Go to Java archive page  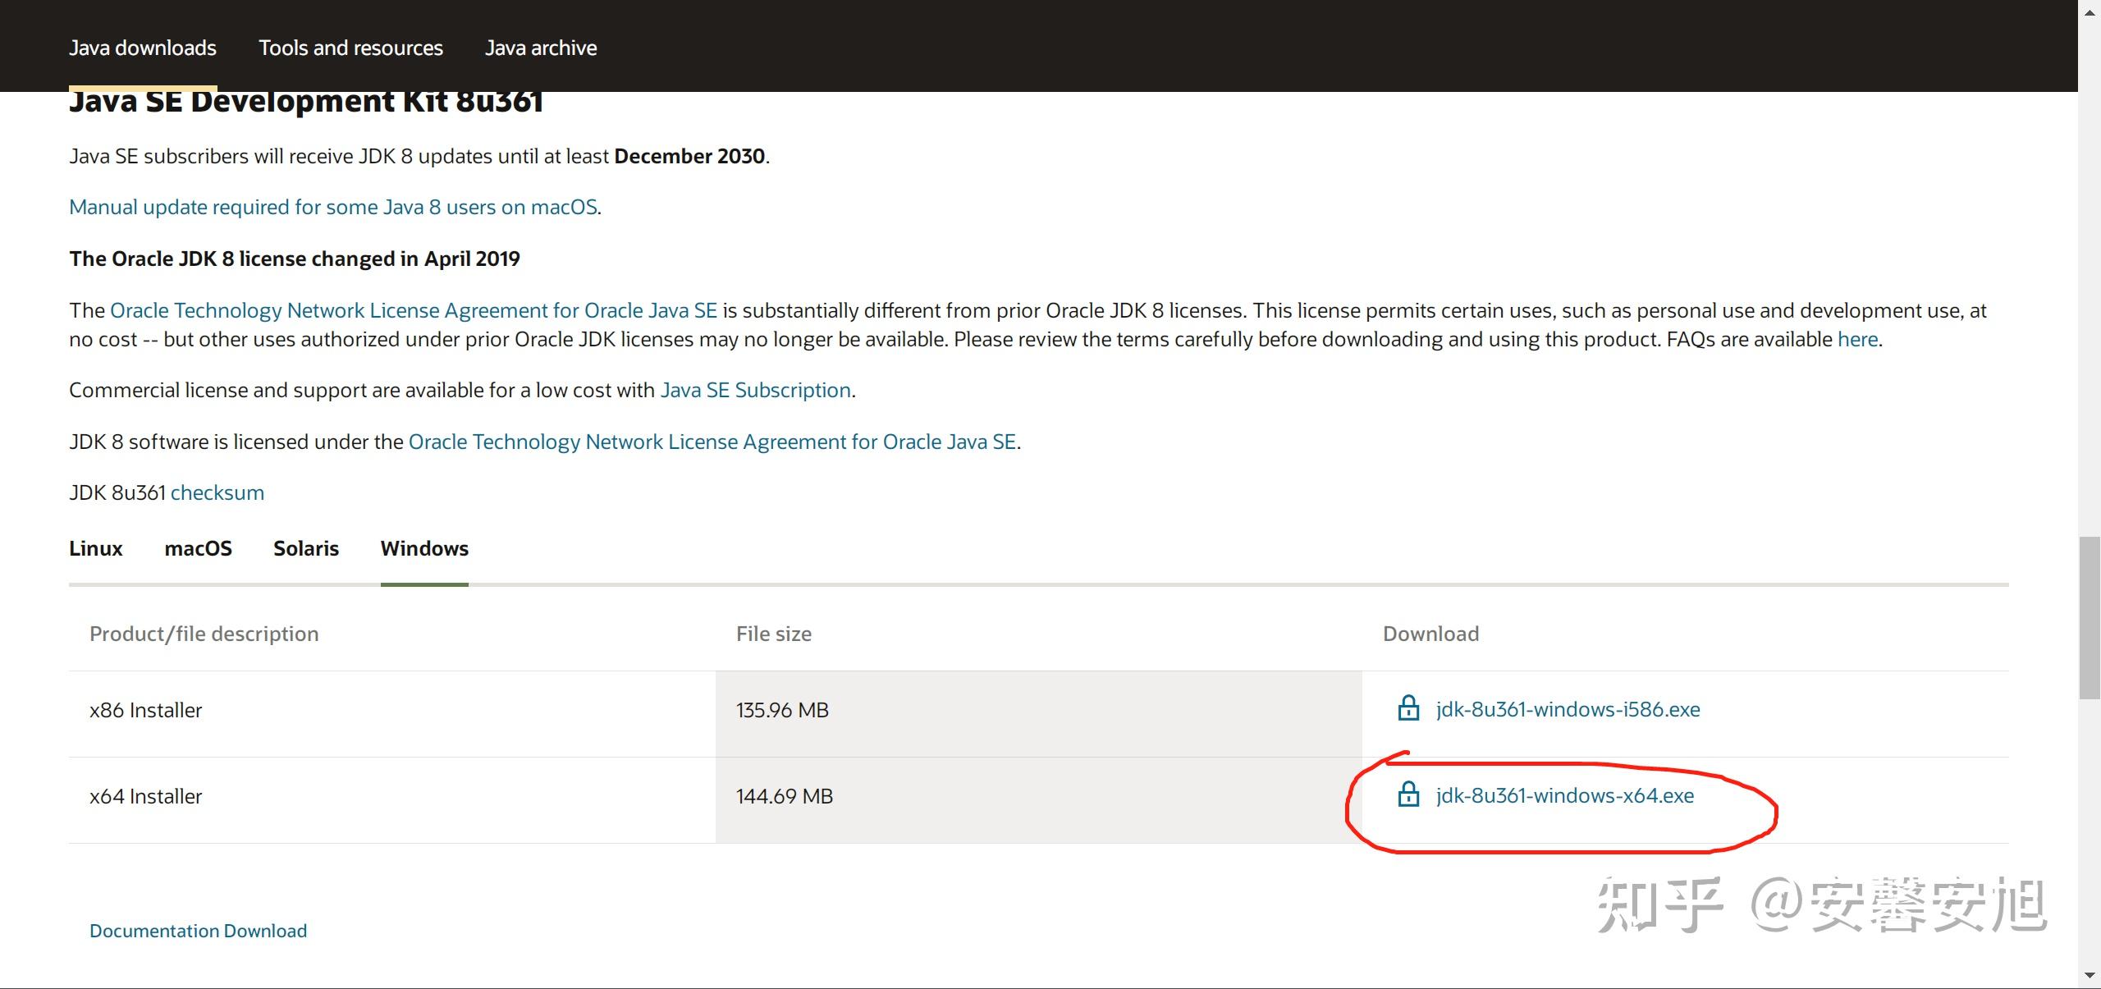[x=541, y=48]
